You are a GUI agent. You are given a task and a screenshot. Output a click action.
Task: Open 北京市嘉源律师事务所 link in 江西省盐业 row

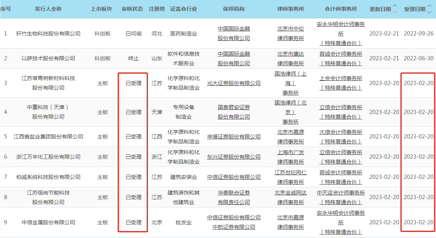pos(290,137)
